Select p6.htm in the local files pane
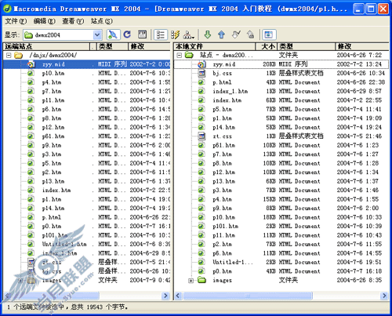 [x=222, y=253]
